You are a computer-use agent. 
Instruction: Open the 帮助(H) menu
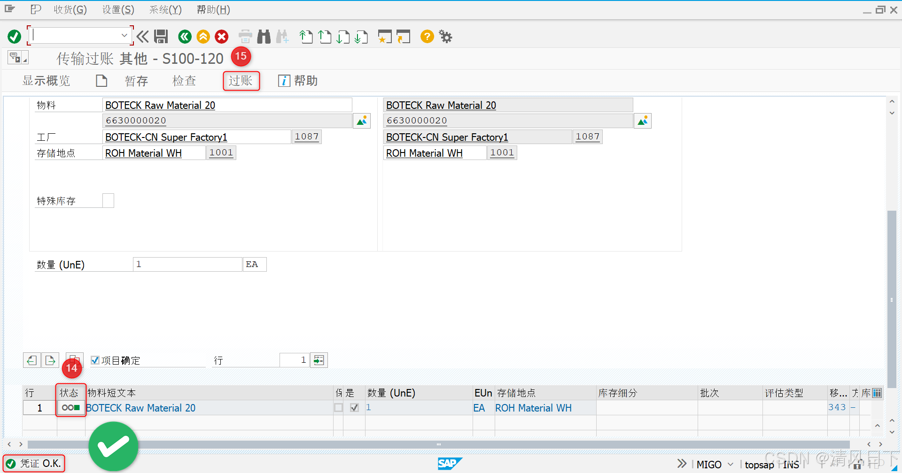(213, 10)
